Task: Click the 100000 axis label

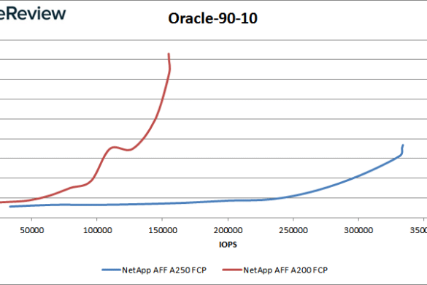Action: click(x=98, y=230)
